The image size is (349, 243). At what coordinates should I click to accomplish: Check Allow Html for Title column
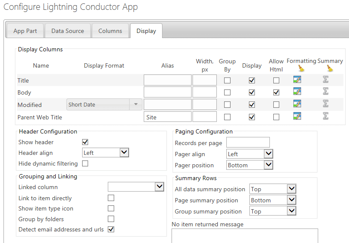point(276,80)
